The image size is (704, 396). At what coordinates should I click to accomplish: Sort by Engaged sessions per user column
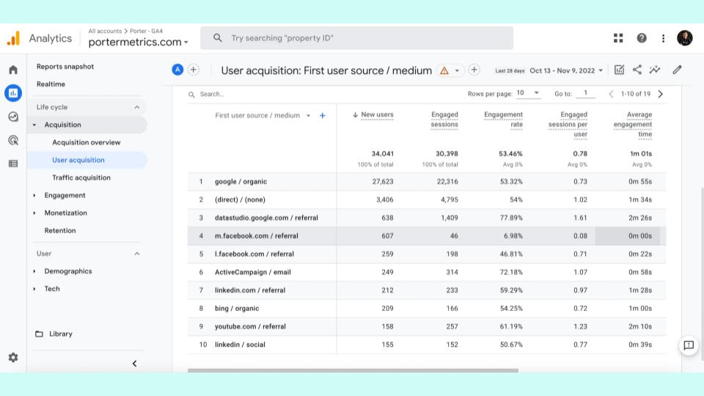point(568,125)
